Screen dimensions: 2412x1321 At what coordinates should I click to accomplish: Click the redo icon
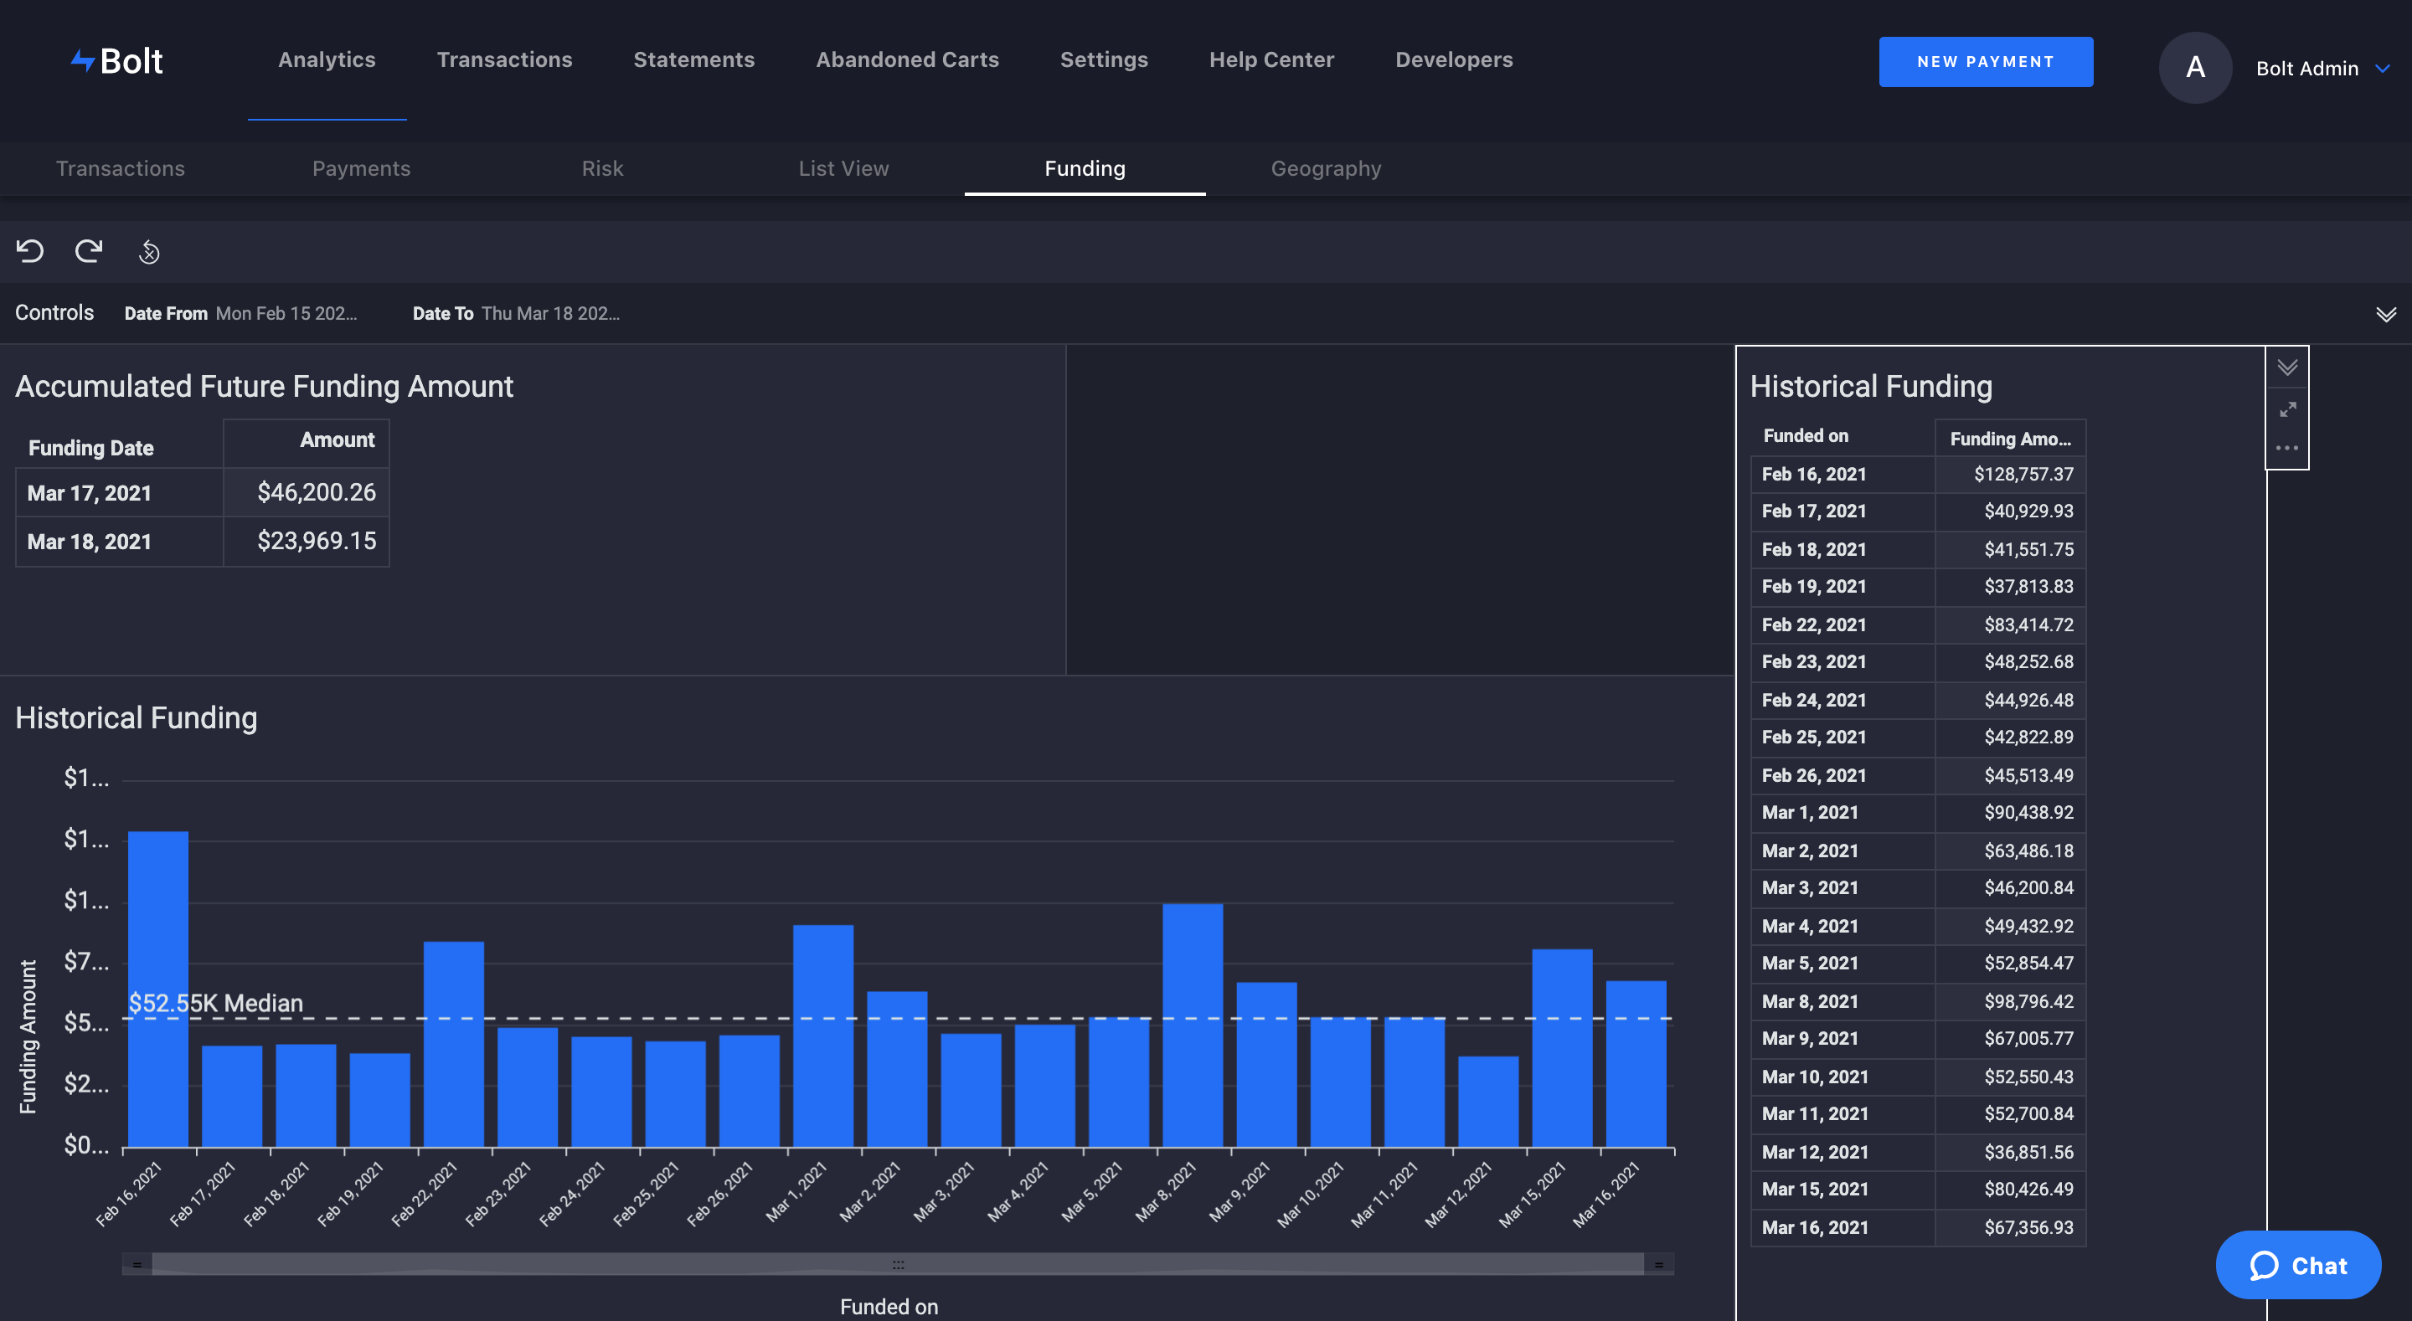point(89,251)
